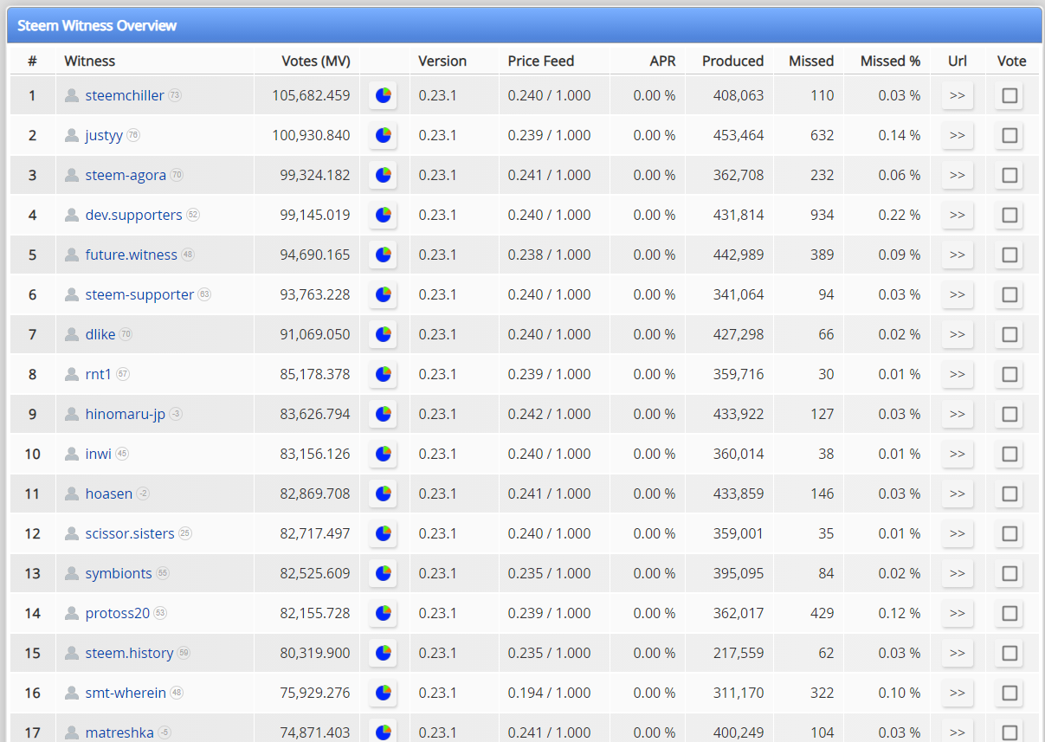Open vote pie chart for protoss20
Viewport: 1045px width, 742px height.
tap(383, 613)
